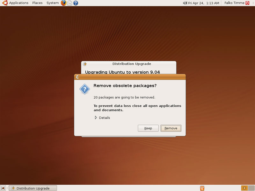This screenshot has height=191, width=255.
Task: Click Remove to delete obsolete packages
Action: [171, 128]
